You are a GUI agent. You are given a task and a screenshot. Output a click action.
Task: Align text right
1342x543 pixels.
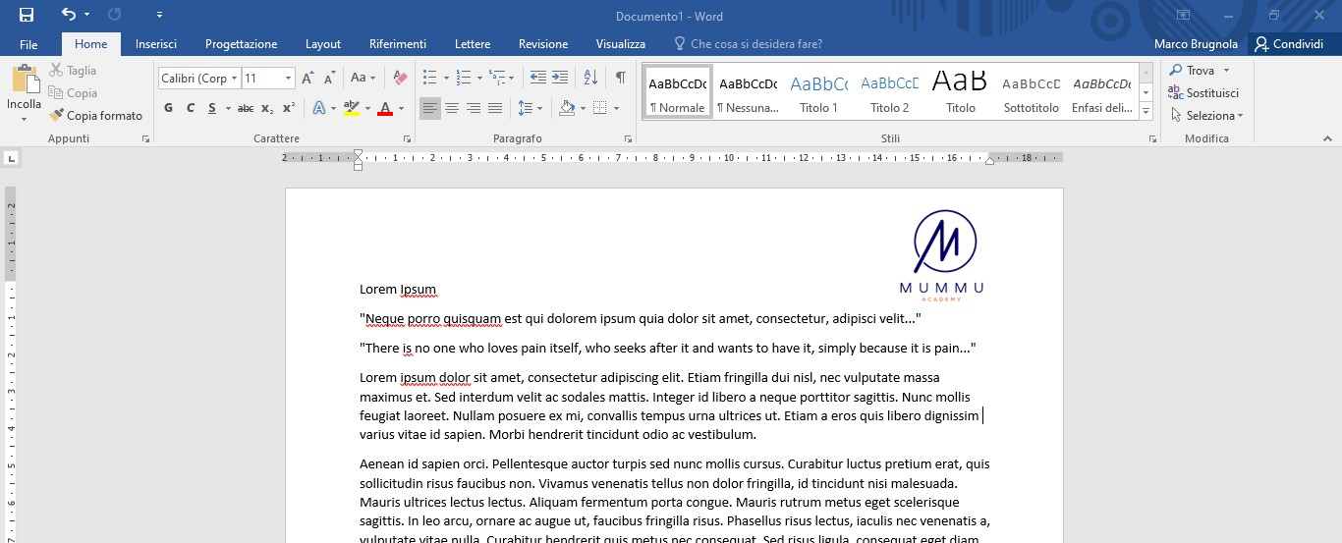pyautogui.click(x=474, y=108)
